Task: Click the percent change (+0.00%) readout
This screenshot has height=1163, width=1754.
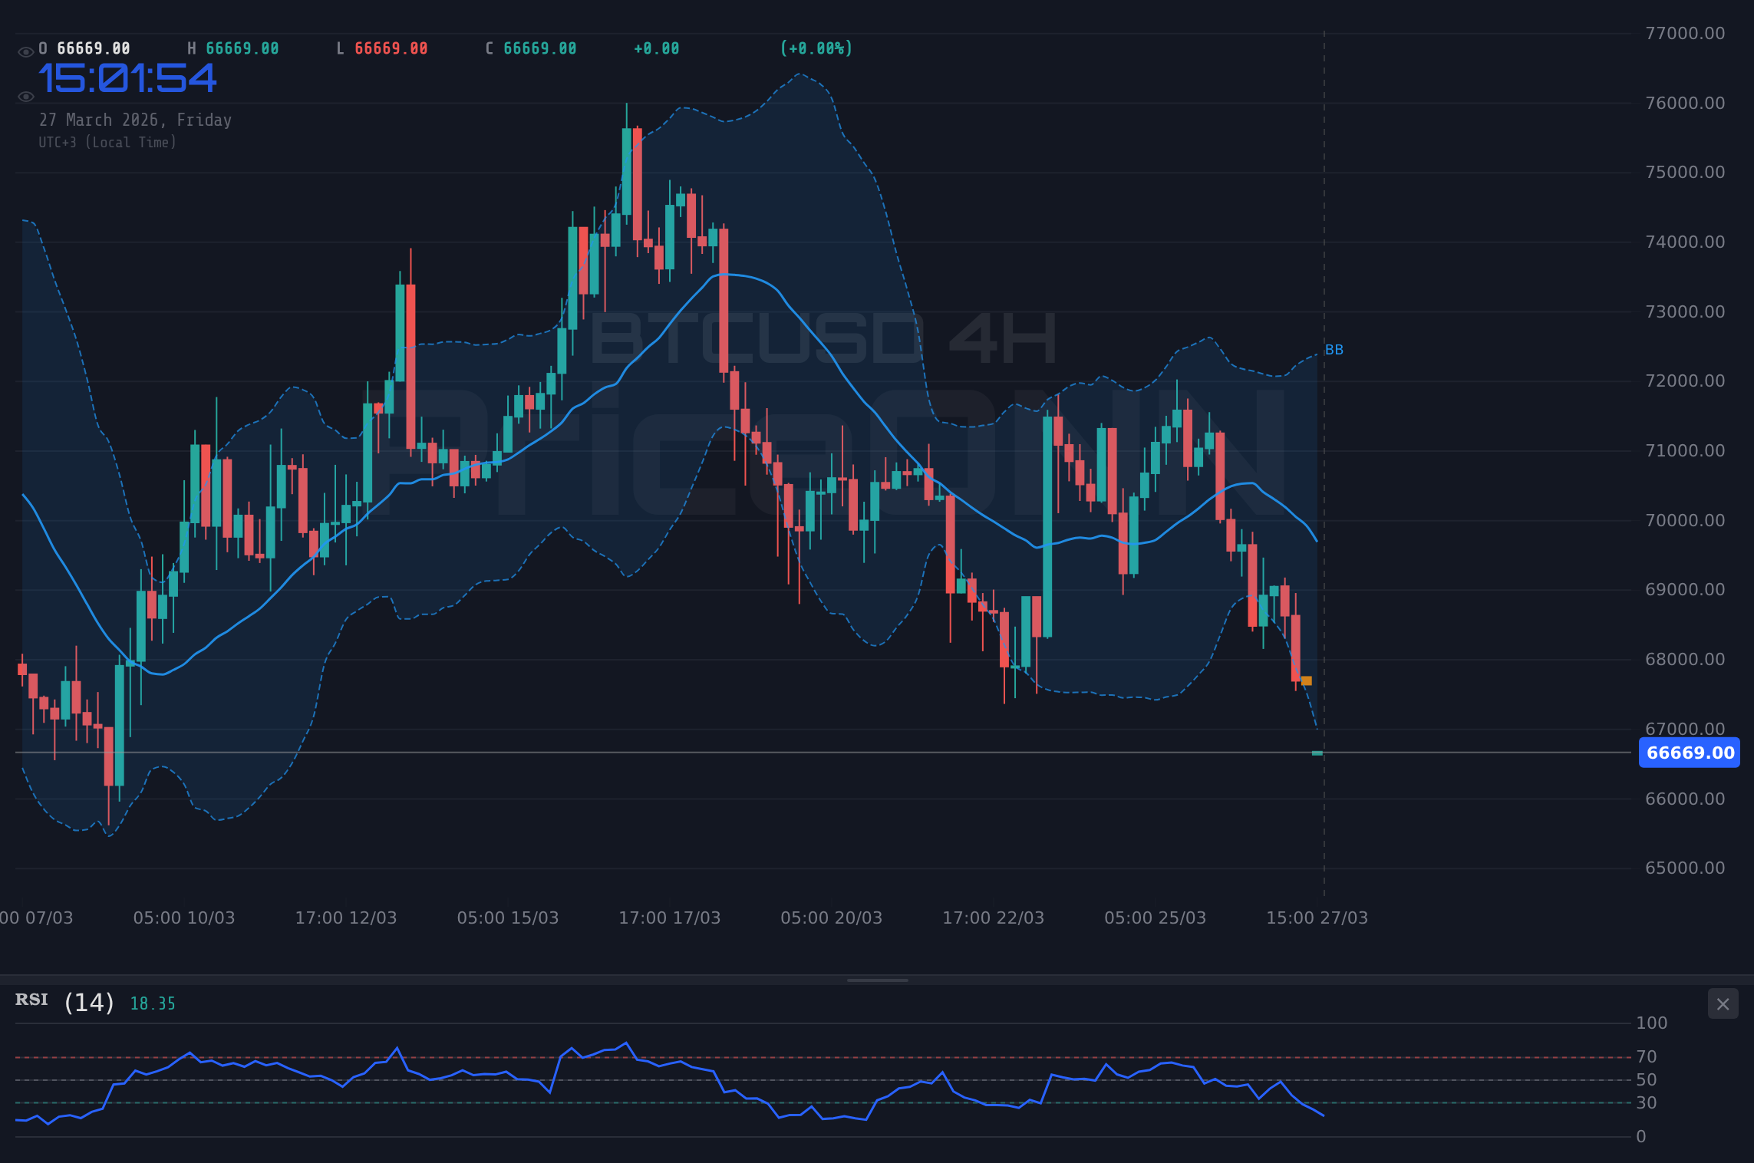Action: (x=815, y=48)
